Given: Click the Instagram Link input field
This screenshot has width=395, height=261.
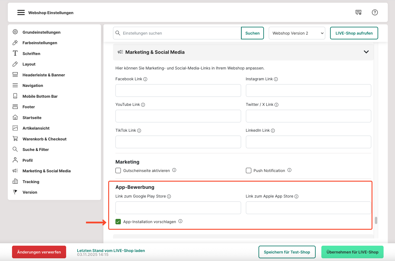Looking at the screenshot, I should 308,91.
